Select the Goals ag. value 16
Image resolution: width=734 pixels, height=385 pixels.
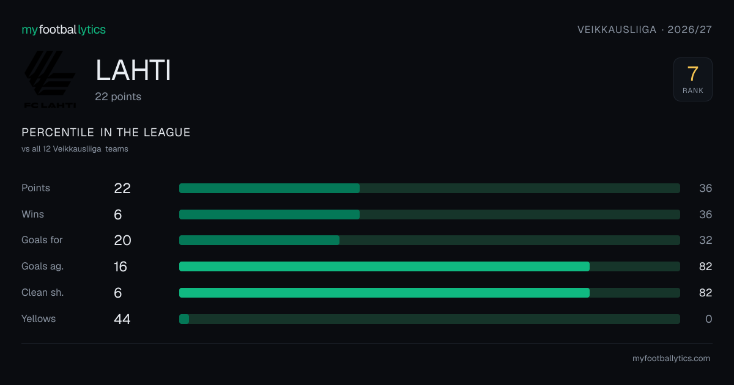[120, 266]
